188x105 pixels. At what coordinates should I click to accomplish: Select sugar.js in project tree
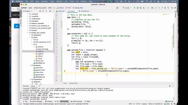(x=41, y=54)
